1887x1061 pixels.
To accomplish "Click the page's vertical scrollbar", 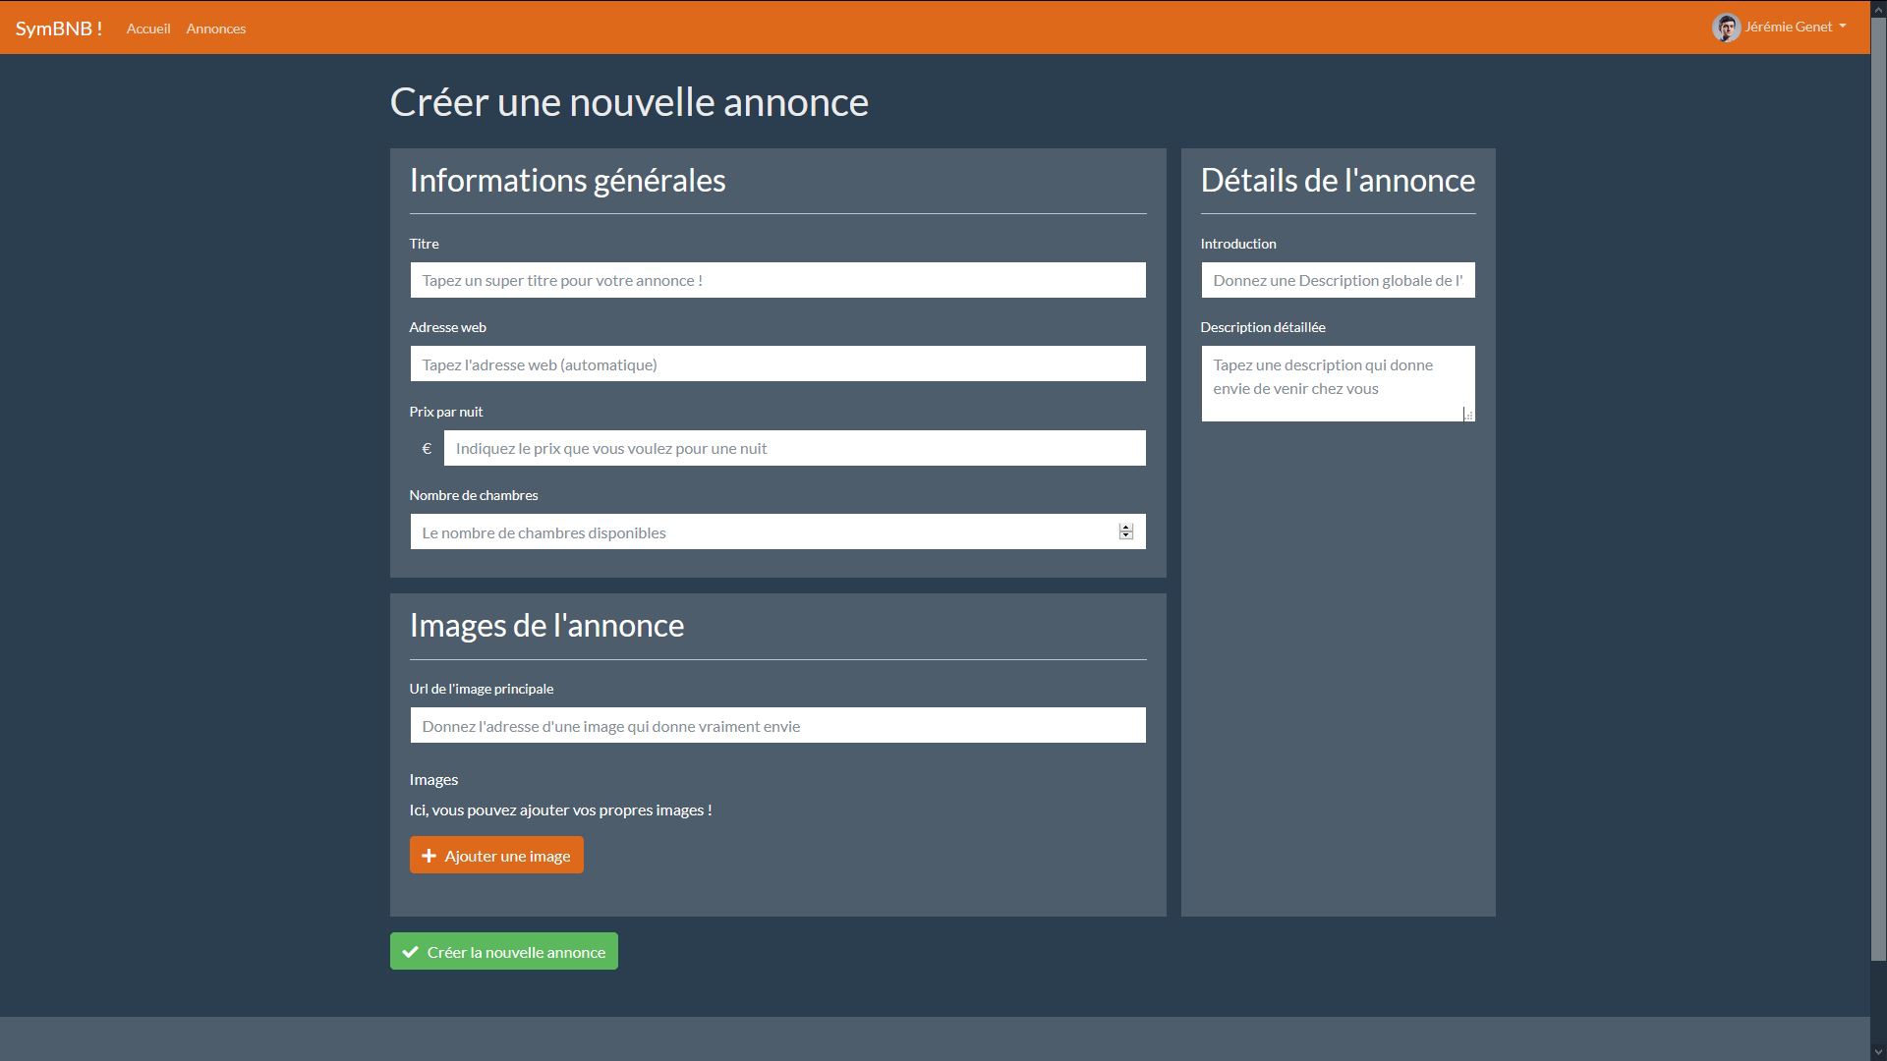I will coord(1878,491).
